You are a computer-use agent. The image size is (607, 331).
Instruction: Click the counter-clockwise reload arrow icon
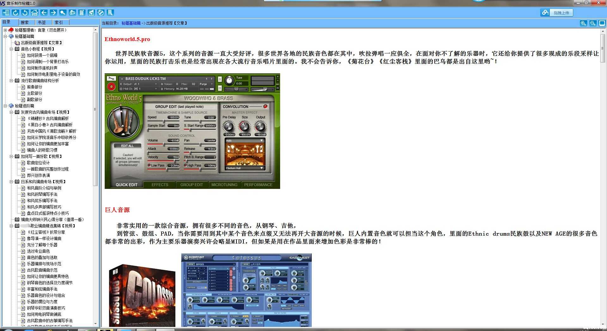click(x=25, y=13)
